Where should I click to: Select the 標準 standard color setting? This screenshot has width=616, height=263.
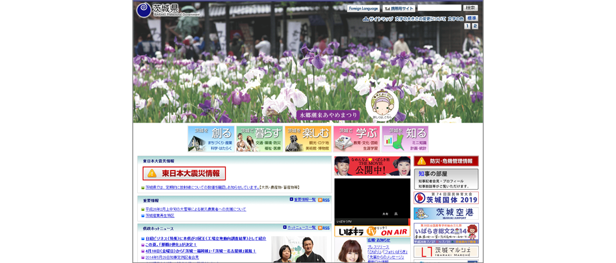coord(472,19)
